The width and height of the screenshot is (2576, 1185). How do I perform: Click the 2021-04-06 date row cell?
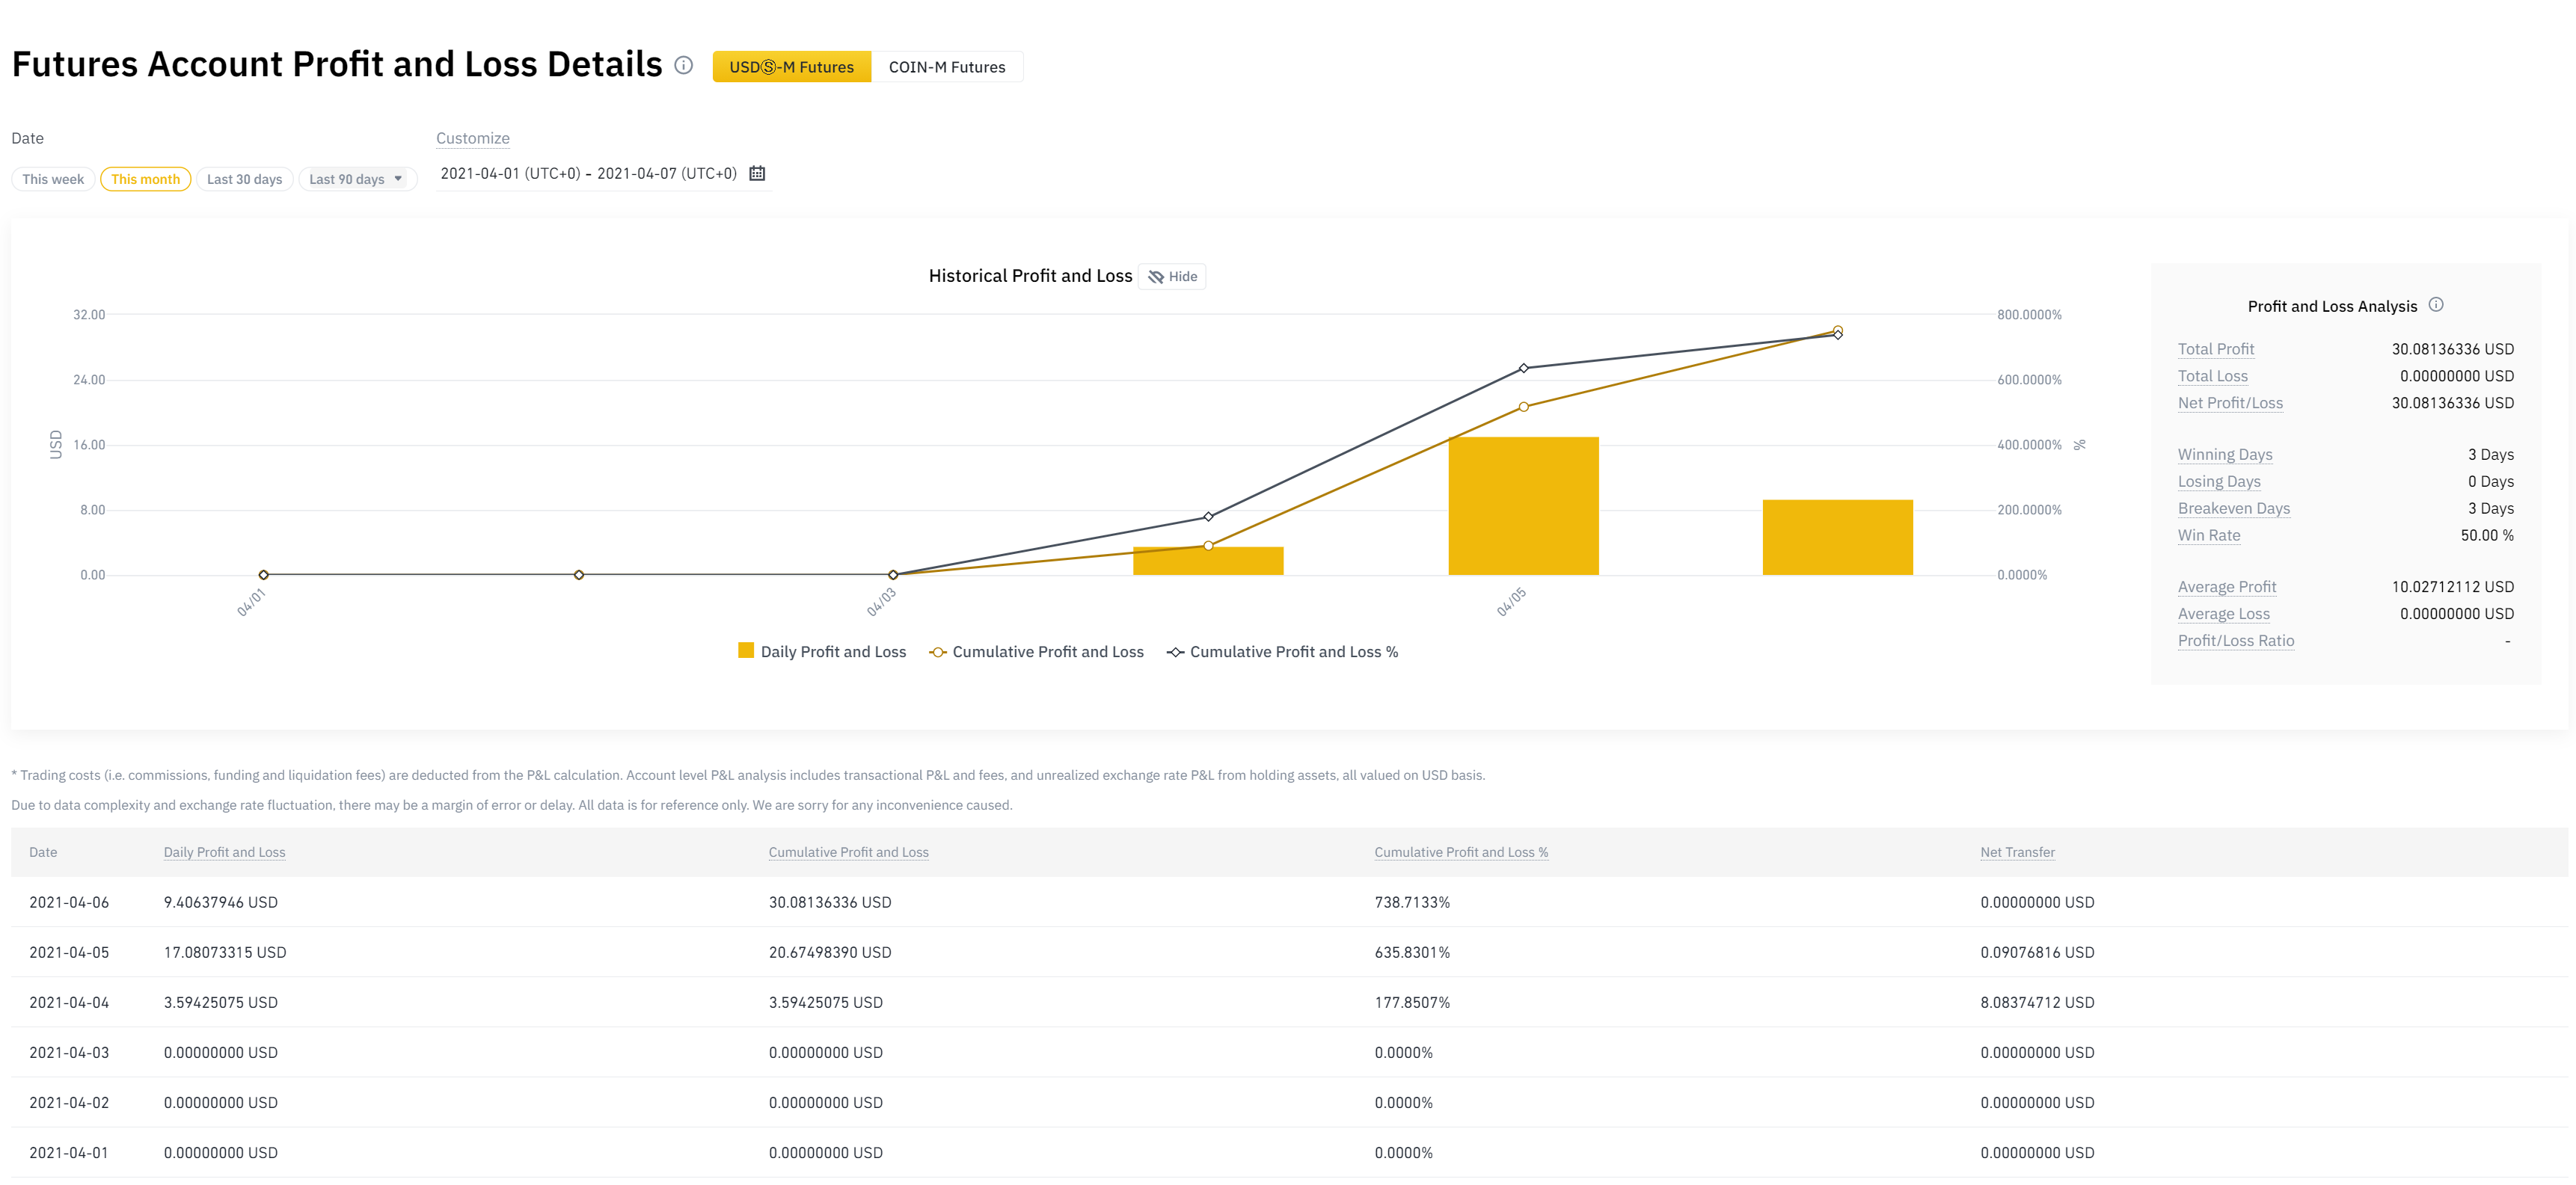pos(69,902)
